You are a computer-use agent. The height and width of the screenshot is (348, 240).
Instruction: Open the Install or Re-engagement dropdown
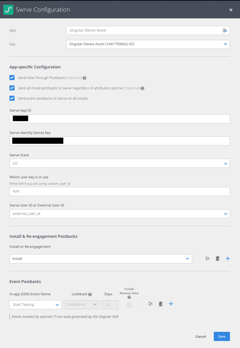[101, 259]
